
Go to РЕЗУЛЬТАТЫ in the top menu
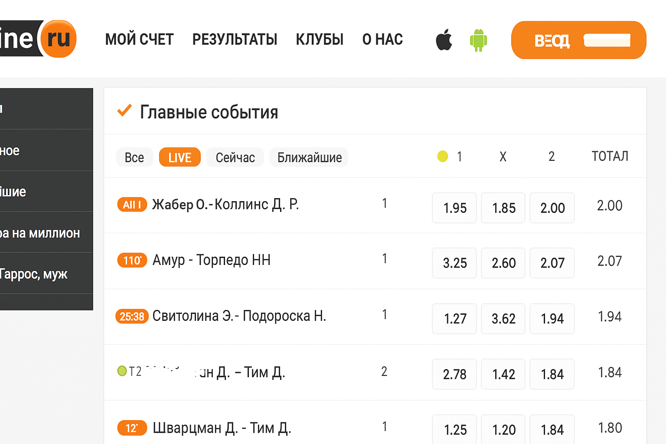click(235, 39)
